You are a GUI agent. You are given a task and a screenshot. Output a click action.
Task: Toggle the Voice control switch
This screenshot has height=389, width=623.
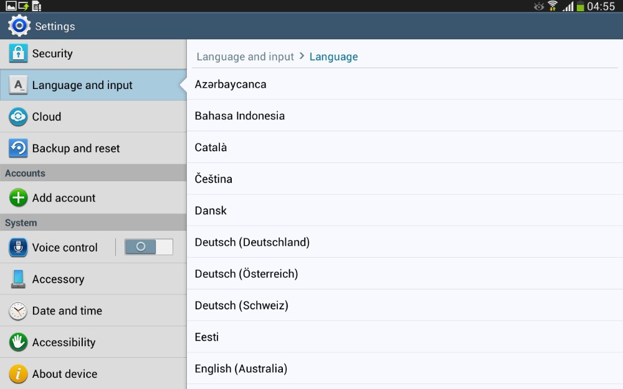pos(148,247)
